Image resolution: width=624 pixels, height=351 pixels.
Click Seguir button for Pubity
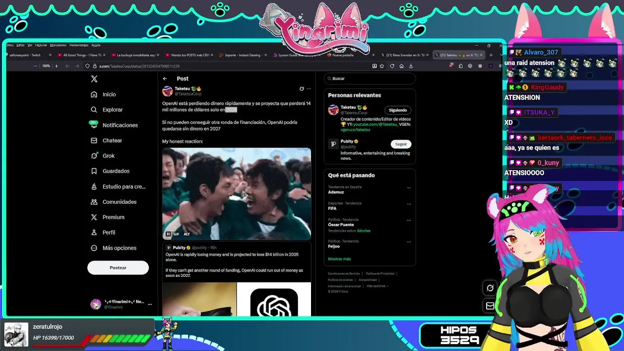click(401, 144)
